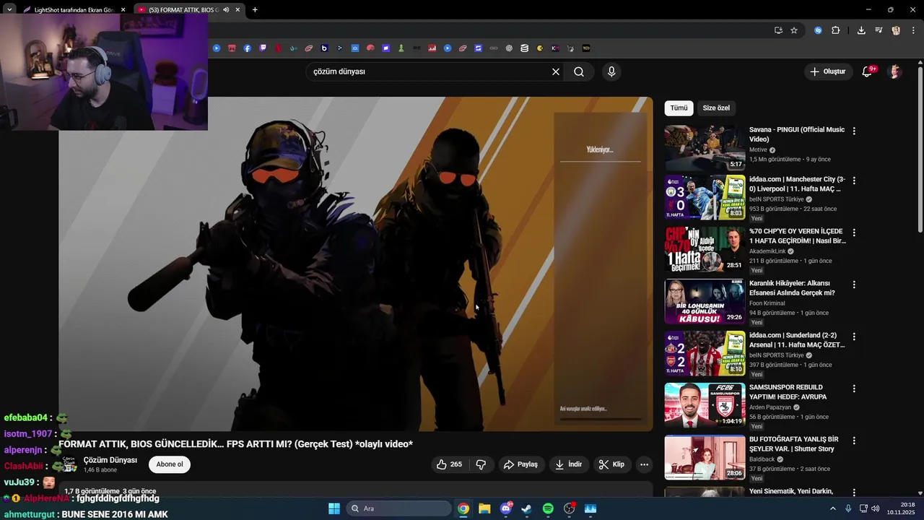This screenshot has height=520, width=924.
Task: Click the Oluştur create button
Action: [827, 71]
